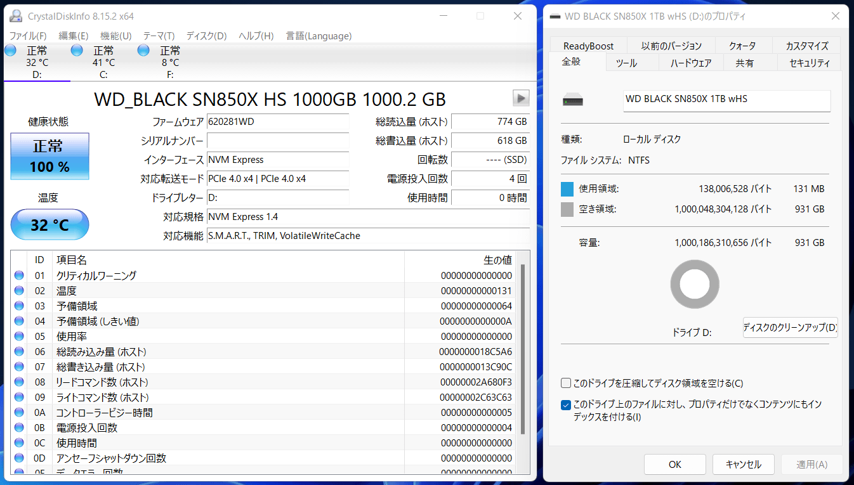The image size is (854, 485).
Task: Switch to the ハードウェア tab
Action: [x=691, y=63]
